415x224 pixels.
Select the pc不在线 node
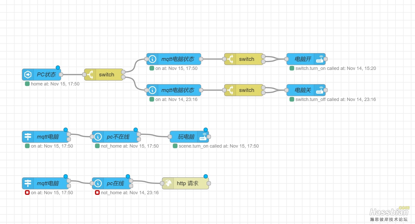tap(115, 137)
